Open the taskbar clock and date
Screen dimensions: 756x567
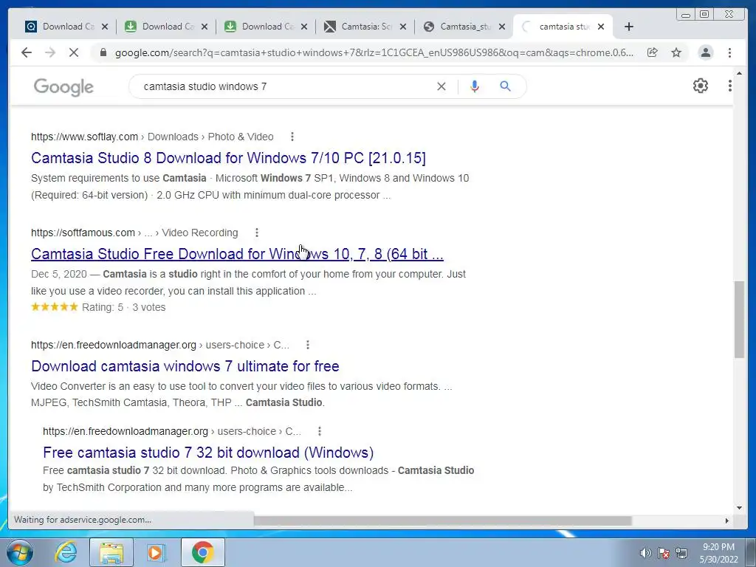point(718,553)
